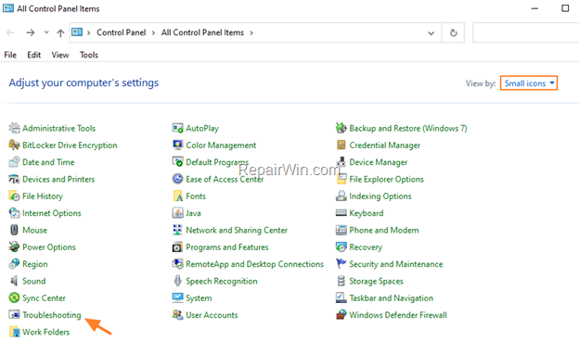
Task: Open the recent locations arrow dropdown
Action: 46,32
